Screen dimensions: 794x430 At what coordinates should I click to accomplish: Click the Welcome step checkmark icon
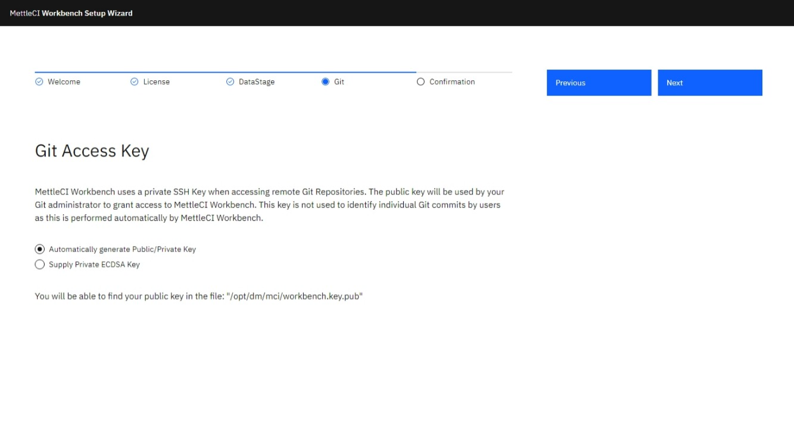coord(39,82)
